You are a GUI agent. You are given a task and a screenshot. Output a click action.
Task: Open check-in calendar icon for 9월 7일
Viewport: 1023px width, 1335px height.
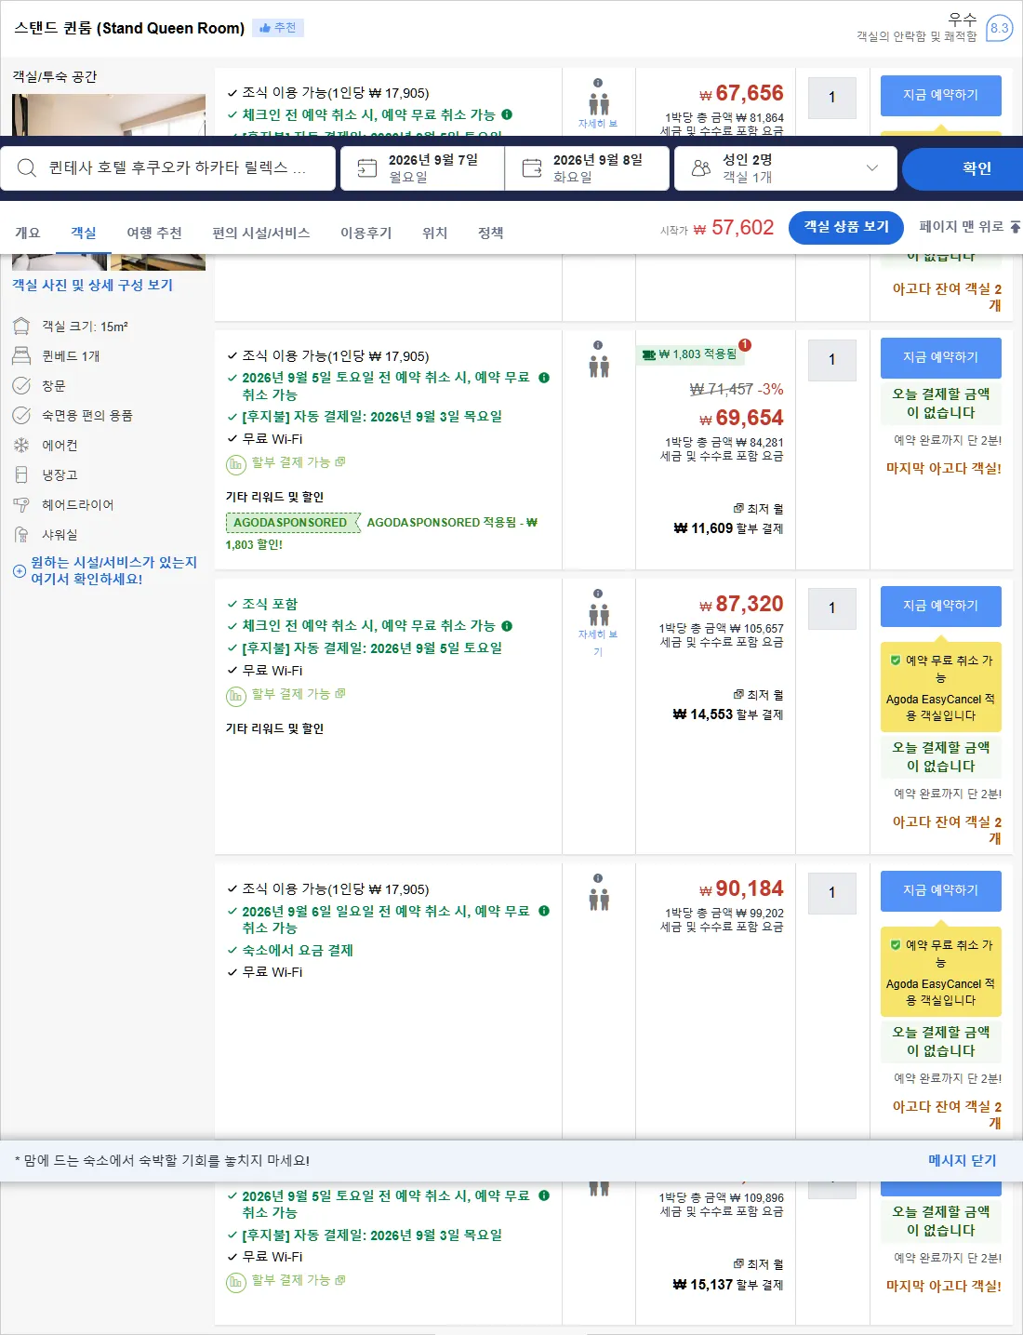tap(367, 167)
